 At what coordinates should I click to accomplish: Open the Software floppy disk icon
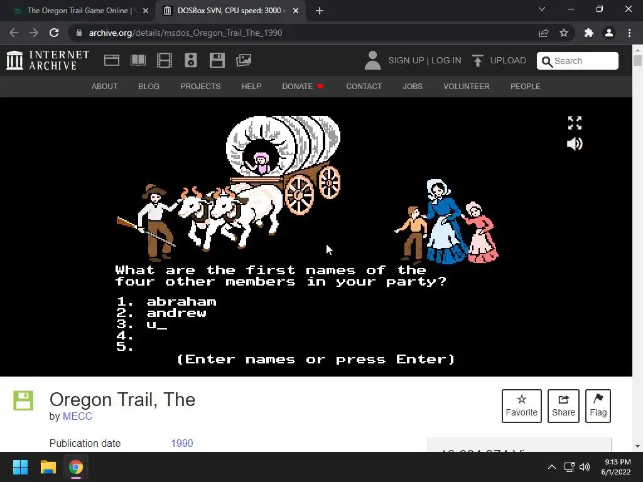click(x=217, y=60)
